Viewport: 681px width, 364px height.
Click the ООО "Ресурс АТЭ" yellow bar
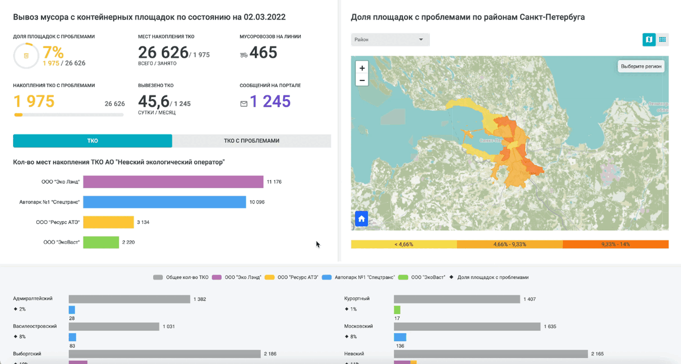[108, 222]
